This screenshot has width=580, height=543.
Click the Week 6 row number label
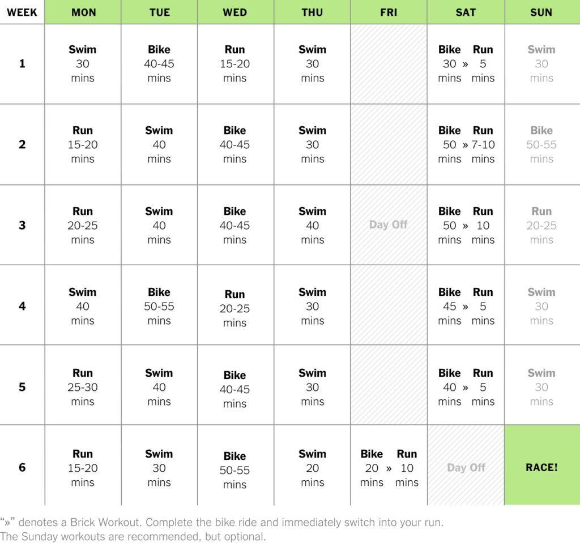[x=22, y=468]
